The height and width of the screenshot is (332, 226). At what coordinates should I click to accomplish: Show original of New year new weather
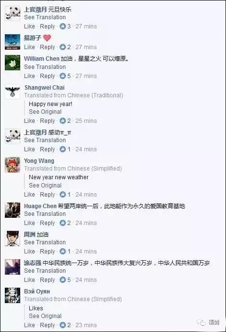[x=45, y=186]
